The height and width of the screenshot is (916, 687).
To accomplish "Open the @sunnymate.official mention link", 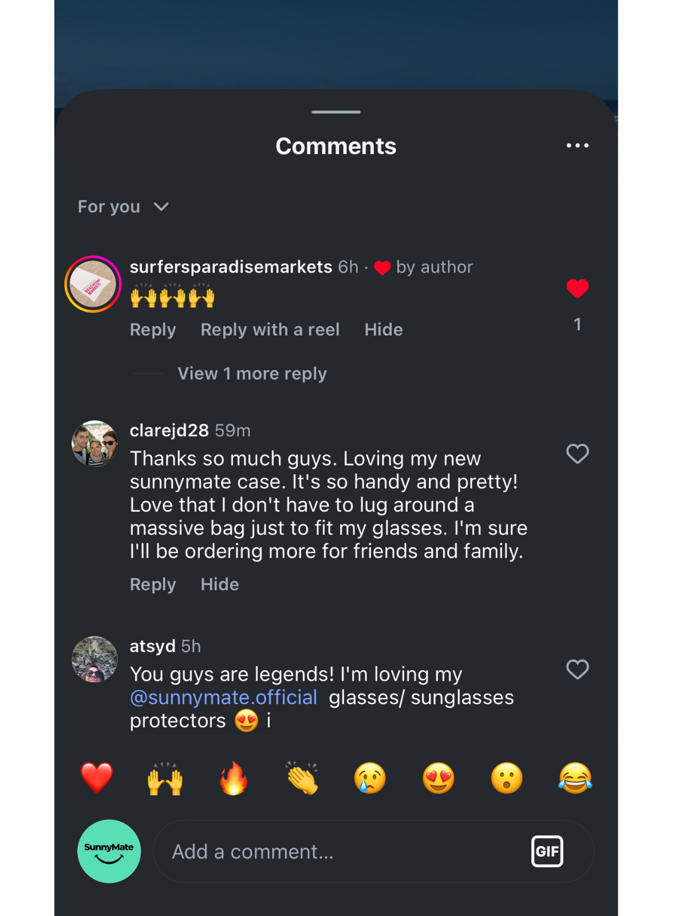I will coord(223,697).
